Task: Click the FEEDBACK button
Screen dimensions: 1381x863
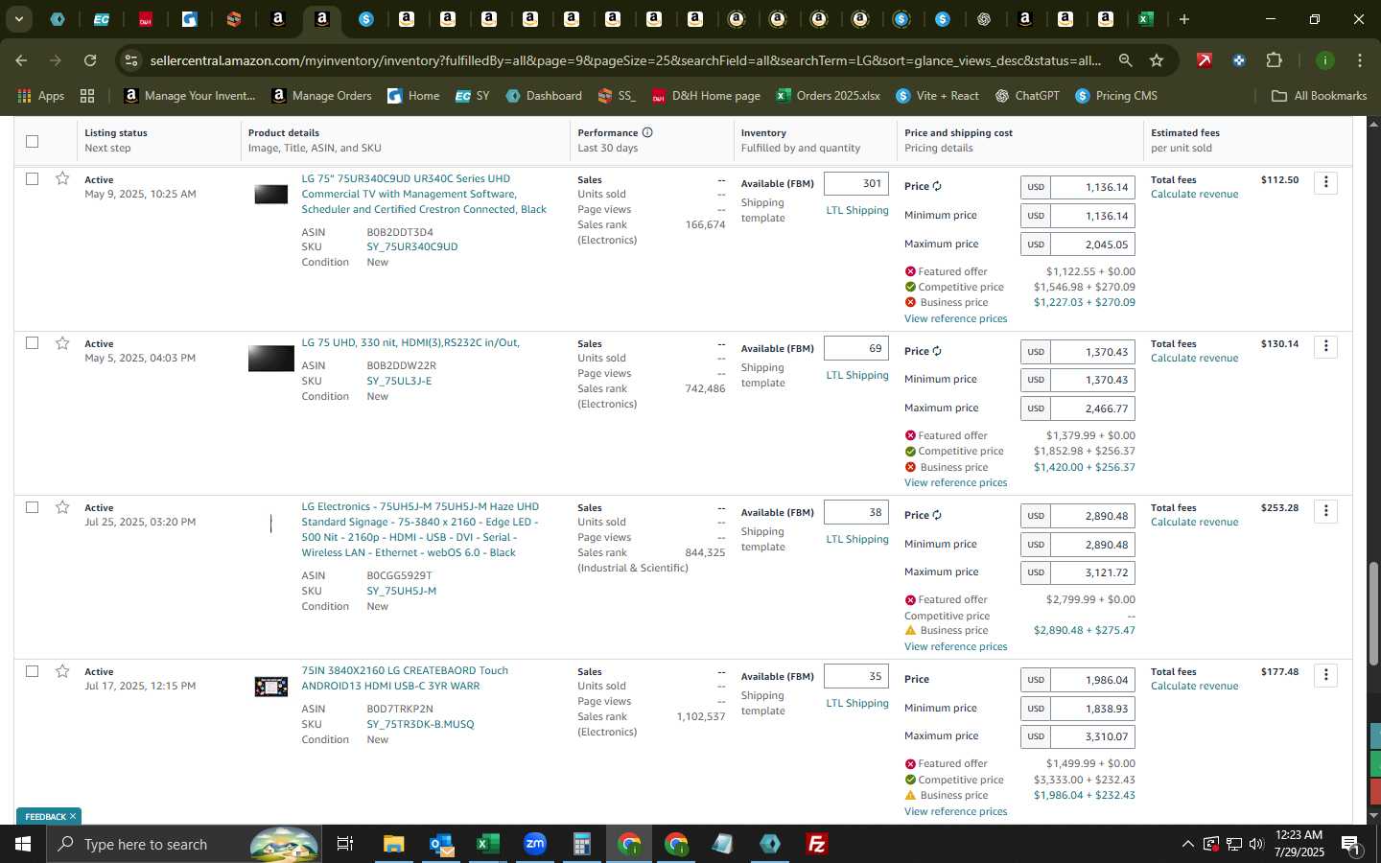Action: pos(49,816)
